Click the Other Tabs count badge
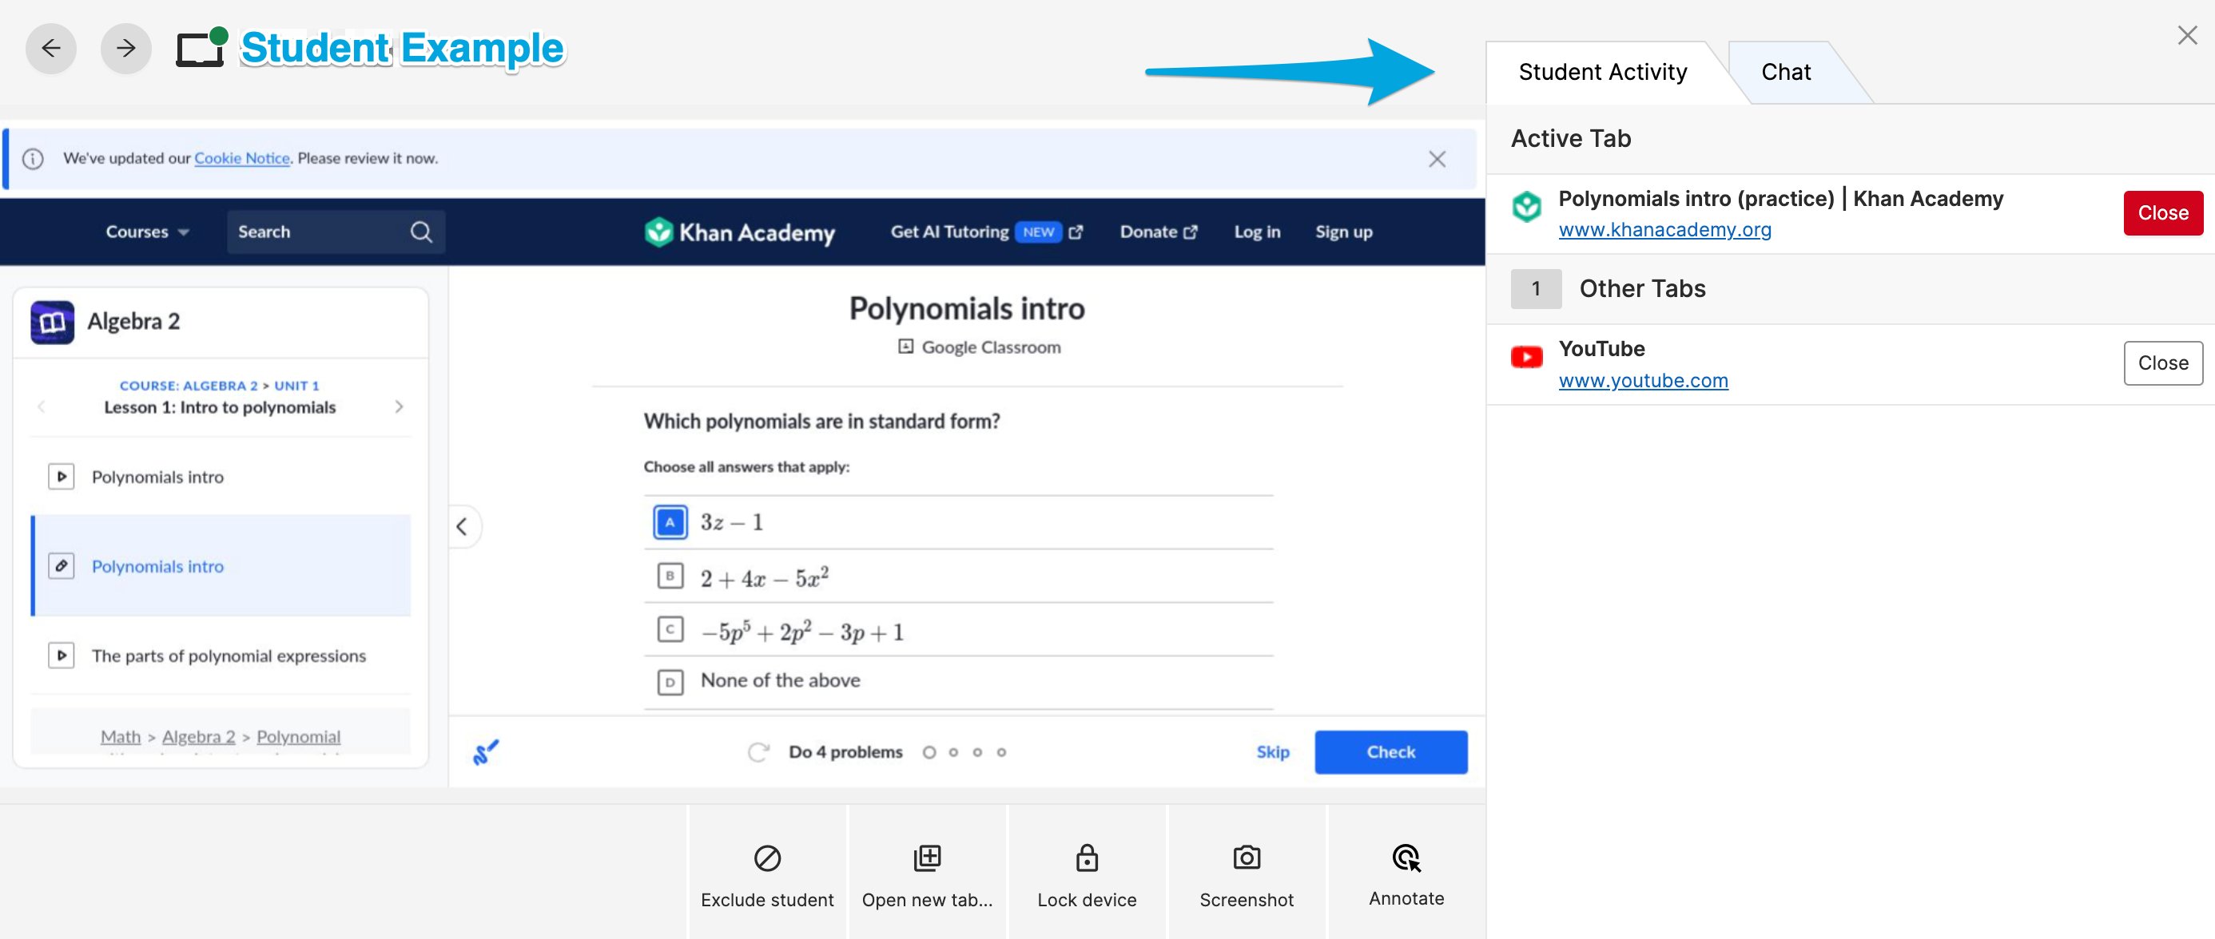 click(x=1536, y=289)
